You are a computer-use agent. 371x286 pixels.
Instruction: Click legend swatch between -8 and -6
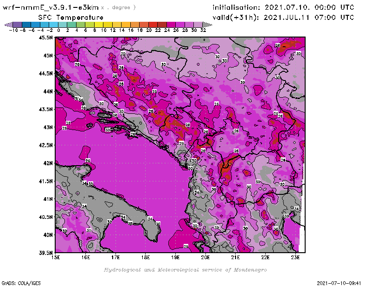click(26, 25)
